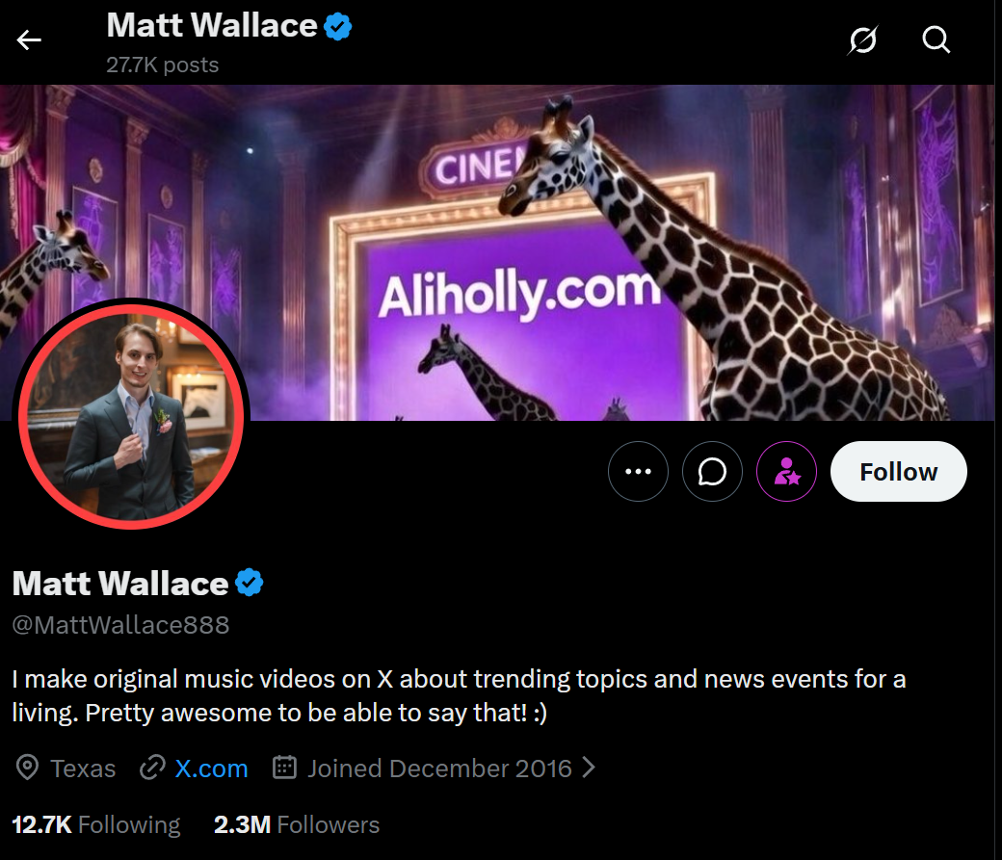Open the X.com profile link

212,769
